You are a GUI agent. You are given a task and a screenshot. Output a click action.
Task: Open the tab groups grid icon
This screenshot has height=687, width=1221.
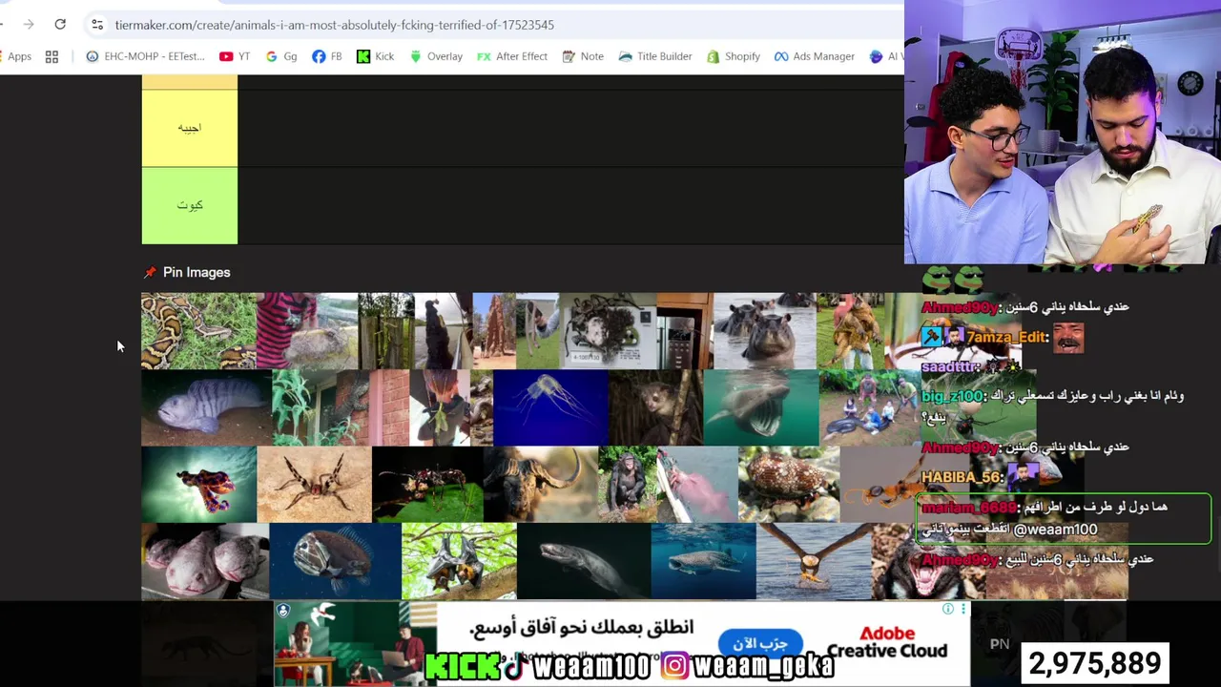coord(52,56)
